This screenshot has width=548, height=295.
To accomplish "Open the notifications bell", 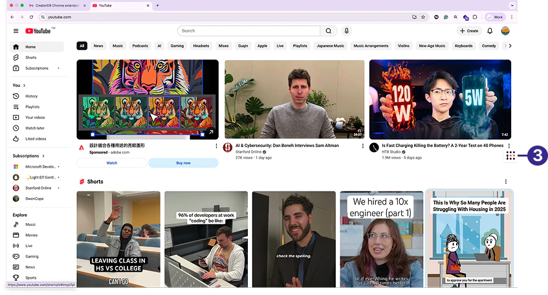I will 490,31.
